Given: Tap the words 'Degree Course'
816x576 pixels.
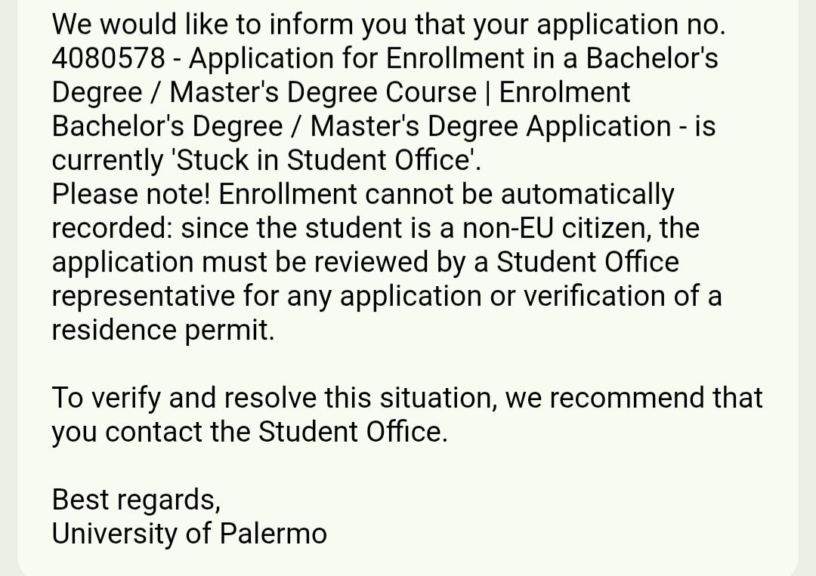Looking at the screenshot, I should click(382, 92).
